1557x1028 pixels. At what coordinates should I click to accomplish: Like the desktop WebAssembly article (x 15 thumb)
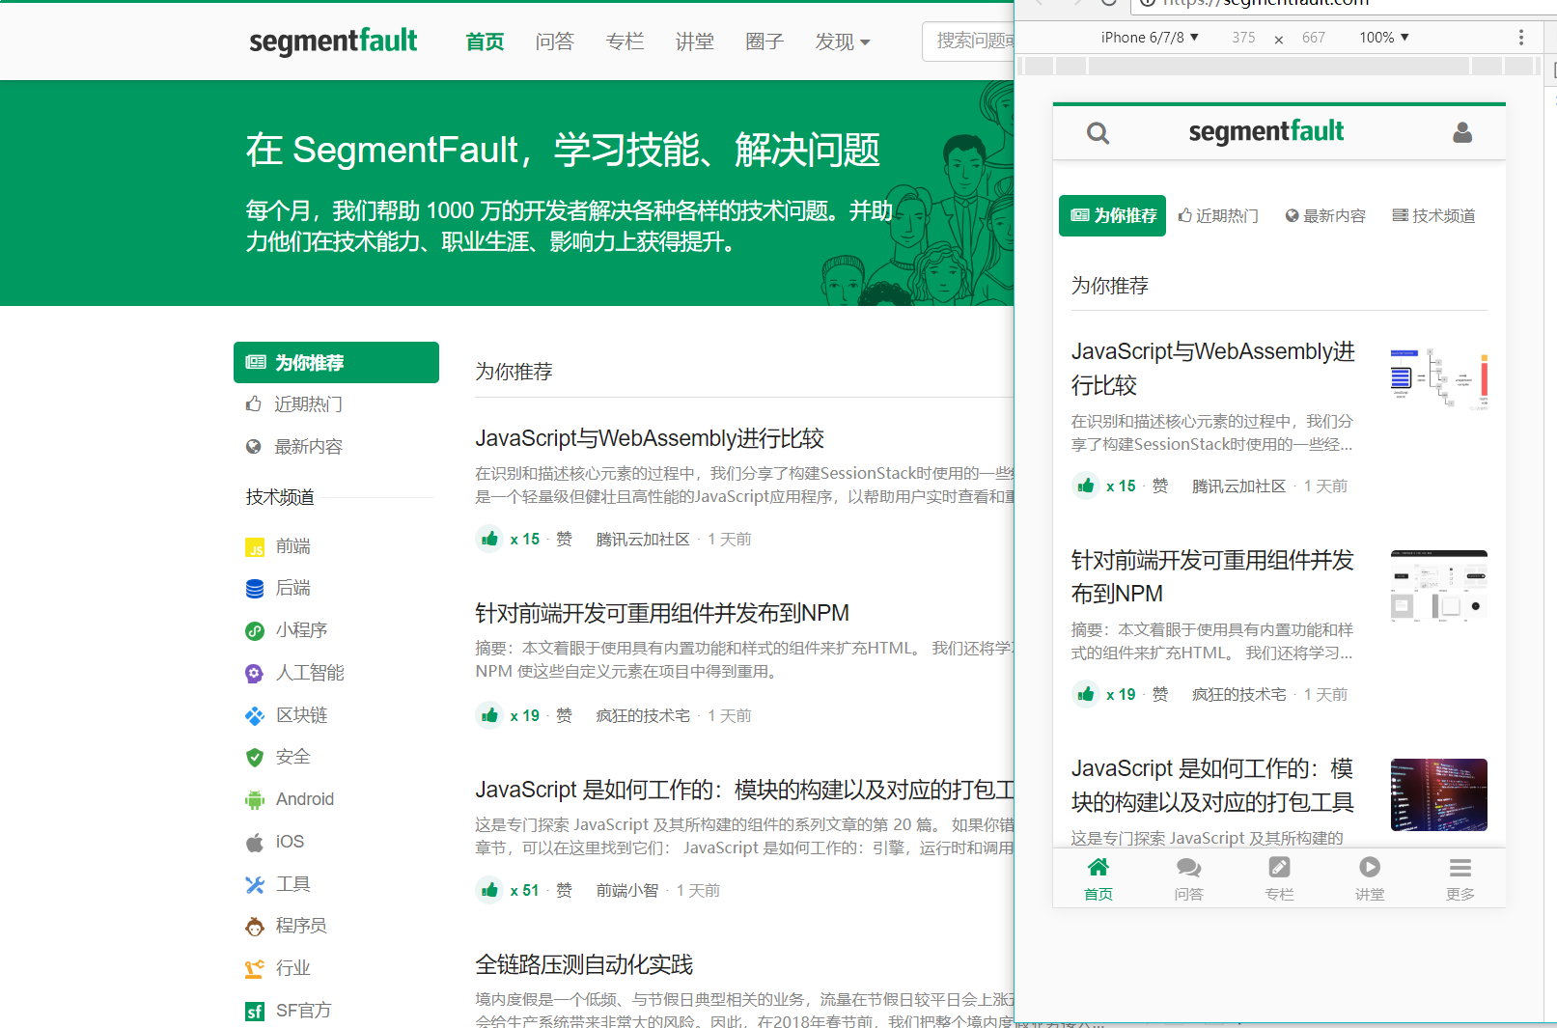click(489, 539)
